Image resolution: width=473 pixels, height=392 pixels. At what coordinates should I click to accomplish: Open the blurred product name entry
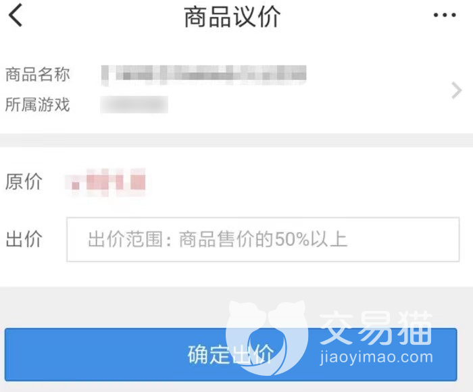[x=204, y=75]
